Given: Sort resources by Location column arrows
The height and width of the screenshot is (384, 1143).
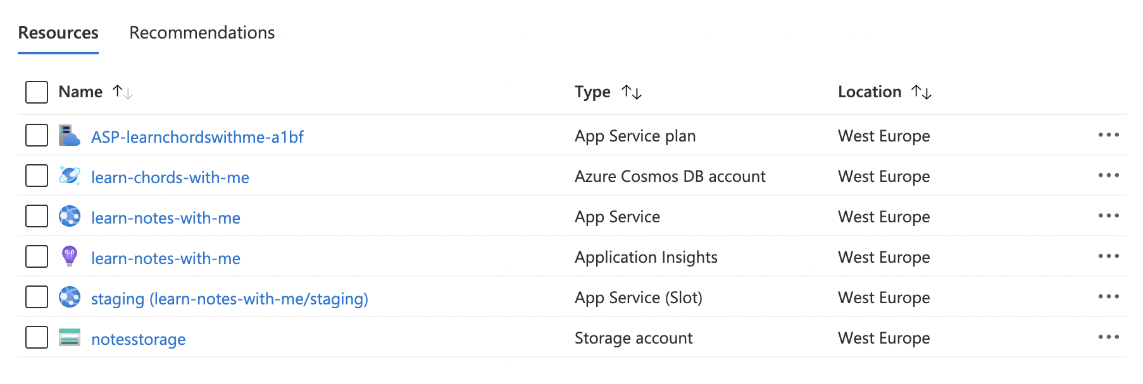Looking at the screenshot, I should coord(921,92).
